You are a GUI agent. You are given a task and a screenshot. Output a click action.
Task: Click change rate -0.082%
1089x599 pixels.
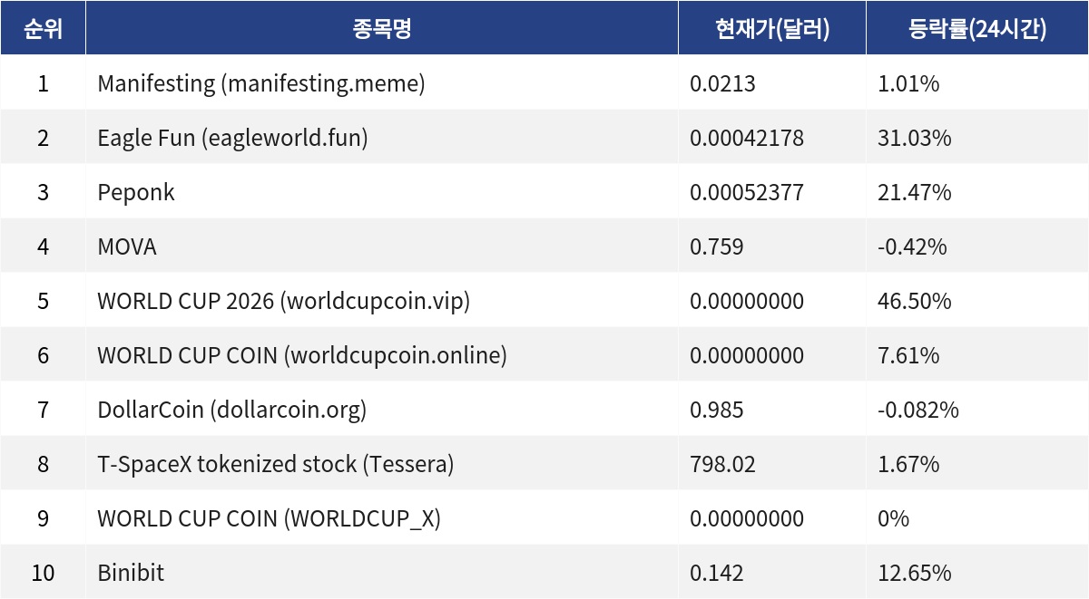coord(918,411)
